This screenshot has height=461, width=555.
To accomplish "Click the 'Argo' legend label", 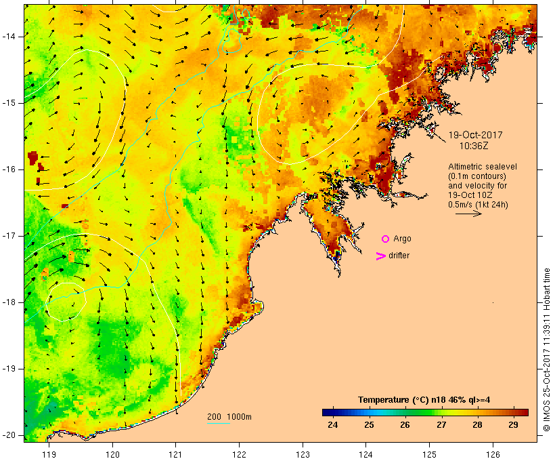I will coord(403,239).
